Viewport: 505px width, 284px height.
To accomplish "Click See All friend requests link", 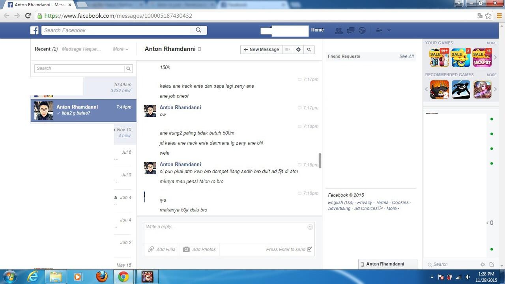I will [x=406, y=56].
